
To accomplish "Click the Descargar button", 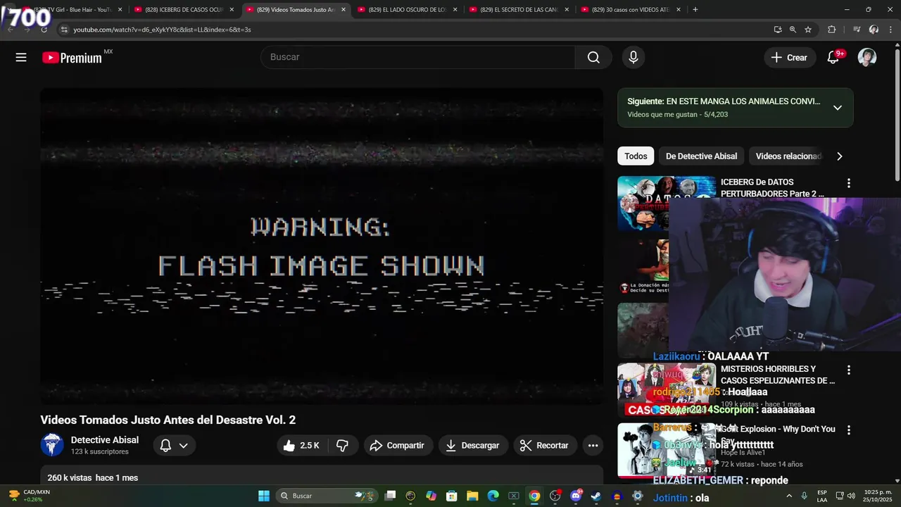I will tap(472, 445).
